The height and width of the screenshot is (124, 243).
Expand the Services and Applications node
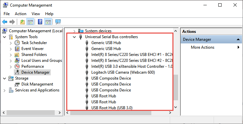(5, 90)
